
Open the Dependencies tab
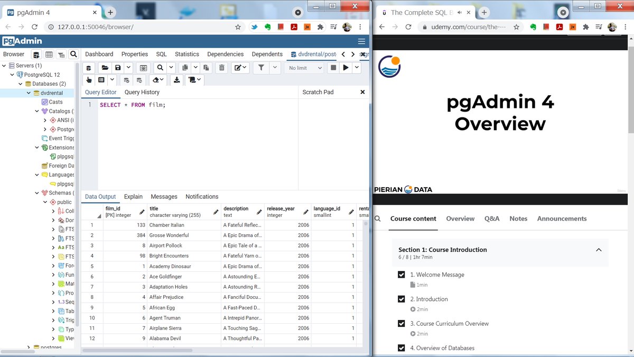tap(226, 54)
